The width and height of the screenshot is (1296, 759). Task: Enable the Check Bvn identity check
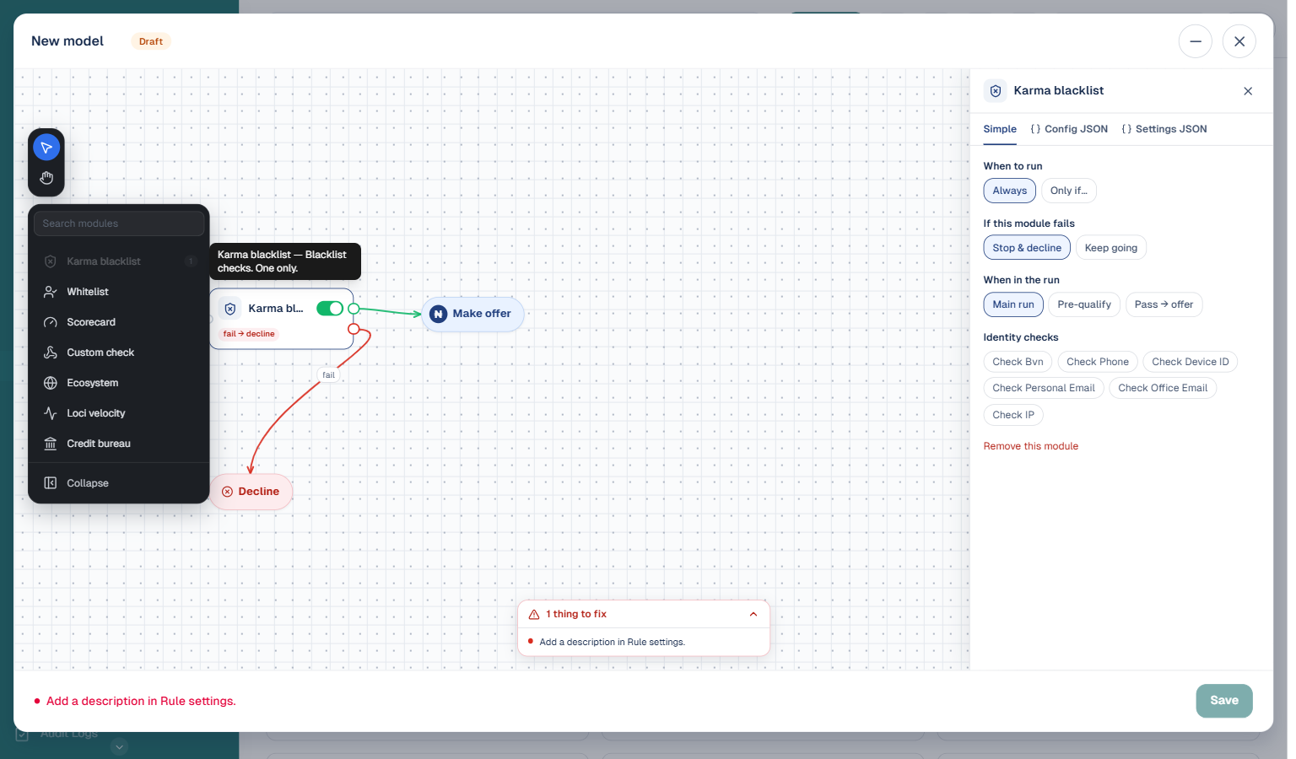pyautogui.click(x=1018, y=362)
